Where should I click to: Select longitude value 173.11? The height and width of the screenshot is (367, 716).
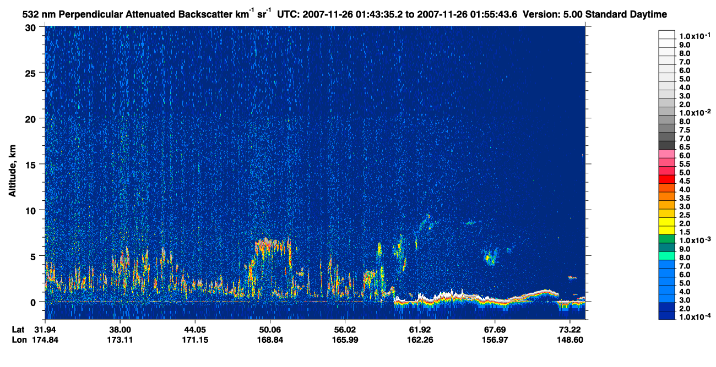pyautogui.click(x=120, y=339)
